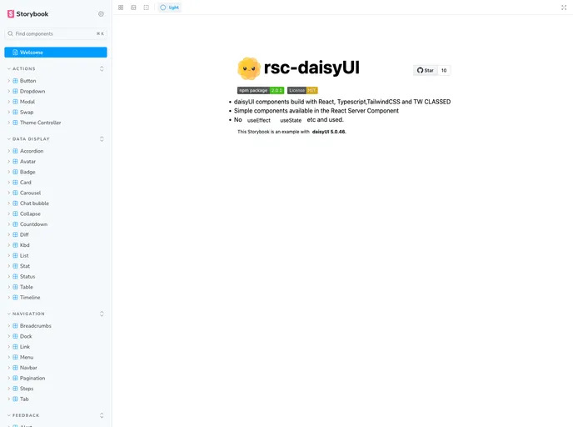Screen dimensions: 573x427
Task: Select the Welcome docs page
Action: [56, 53]
